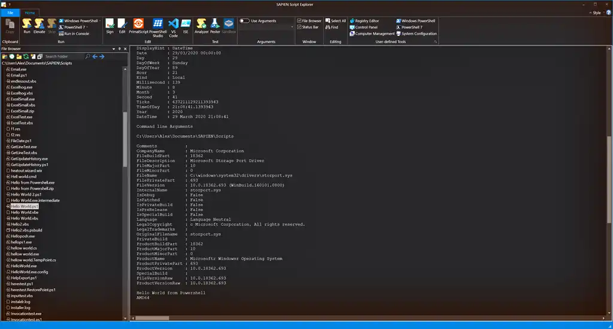
Task: Select Hello World.ps1 in file list
Action: point(24,206)
